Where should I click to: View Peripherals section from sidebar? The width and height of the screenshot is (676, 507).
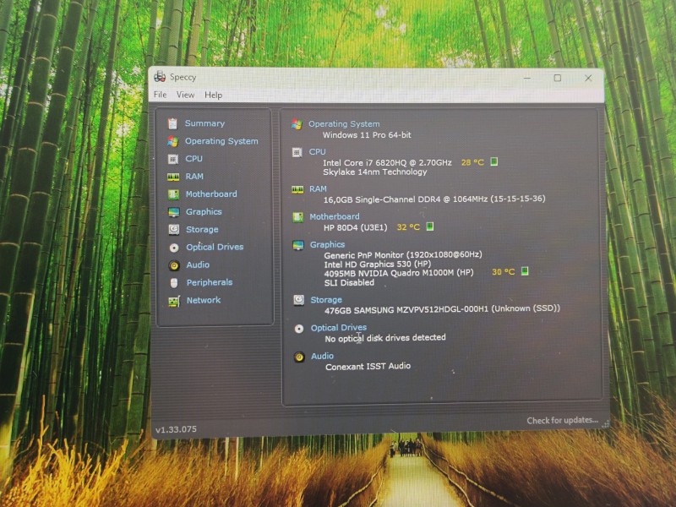click(x=210, y=282)
